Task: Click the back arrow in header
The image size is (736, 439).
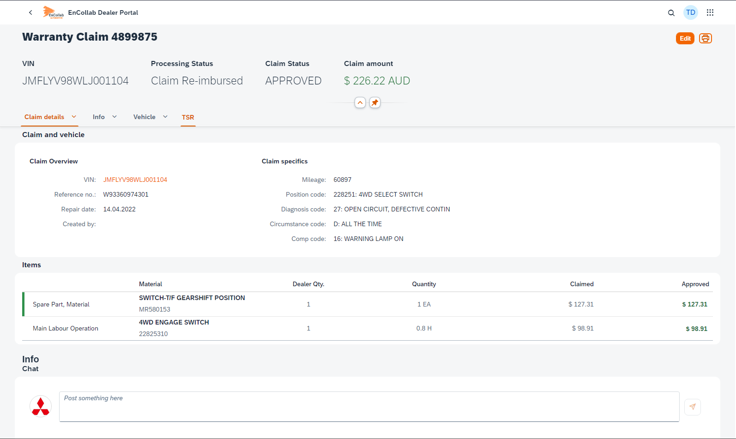Action: 30,12
